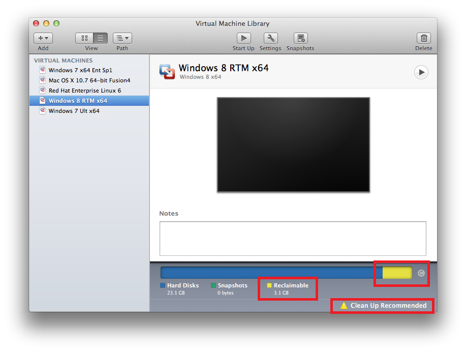466x352 pixels.
Task: Click the Virtual Machine Library title
Action: (x=233, y=23)
